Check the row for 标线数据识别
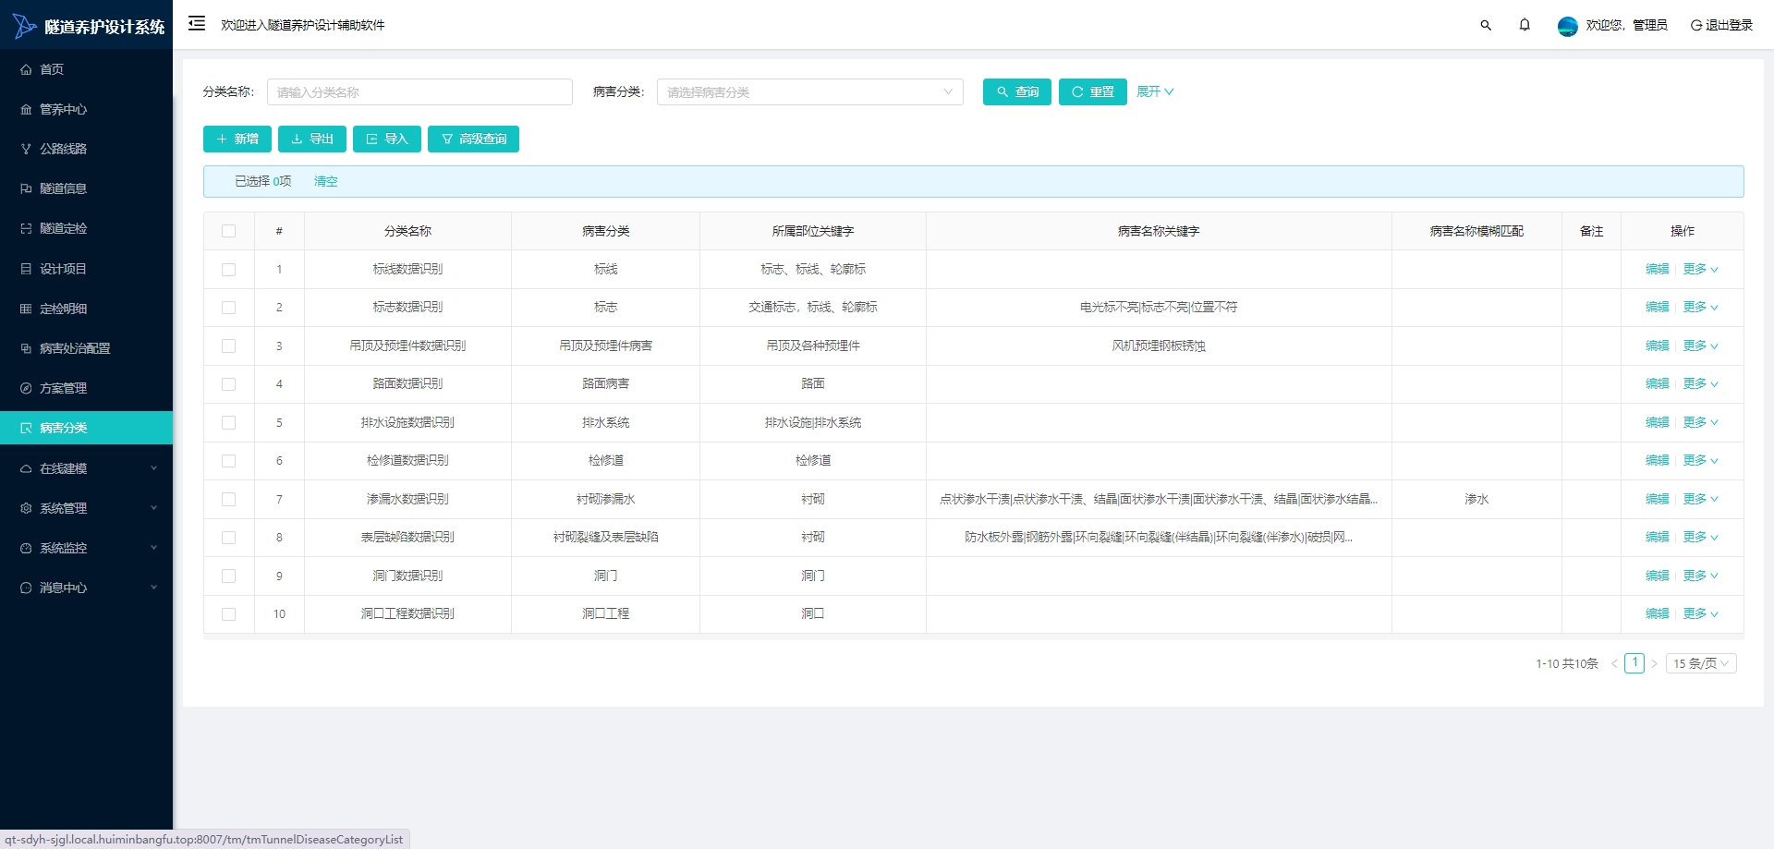 [x=229, y=270]
